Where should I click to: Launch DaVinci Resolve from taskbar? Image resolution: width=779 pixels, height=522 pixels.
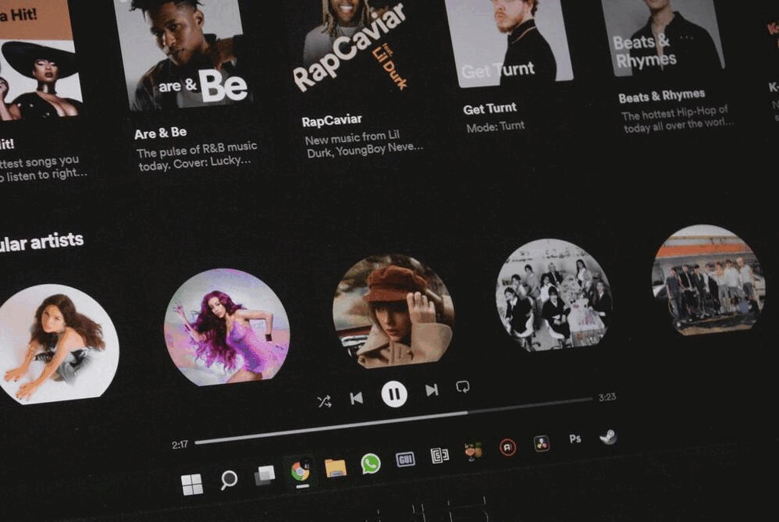[542, 443]
